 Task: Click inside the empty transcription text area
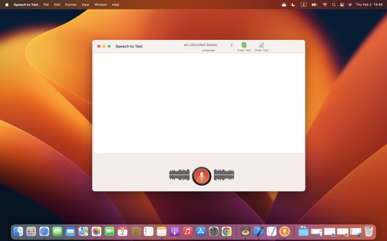[x=199, y=103]
